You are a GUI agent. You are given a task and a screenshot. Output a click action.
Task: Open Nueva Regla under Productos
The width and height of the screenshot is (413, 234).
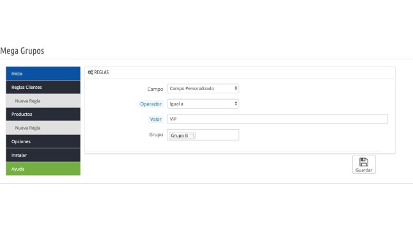click(x=43, y=128)
